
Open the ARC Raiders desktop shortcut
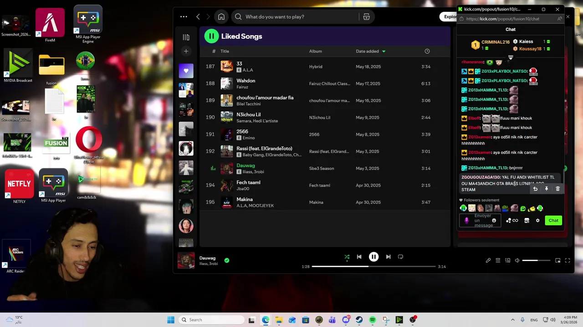coord(16,257)
